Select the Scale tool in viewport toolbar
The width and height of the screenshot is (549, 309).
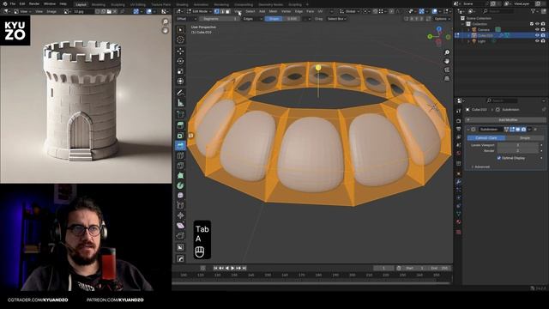coord(180,71)
